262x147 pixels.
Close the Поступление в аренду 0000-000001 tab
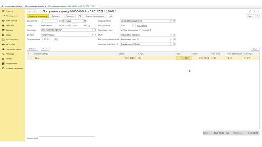(99, 7)
